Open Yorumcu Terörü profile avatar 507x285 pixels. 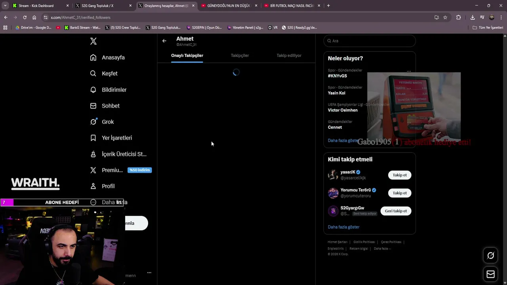(x=333, y=193)
